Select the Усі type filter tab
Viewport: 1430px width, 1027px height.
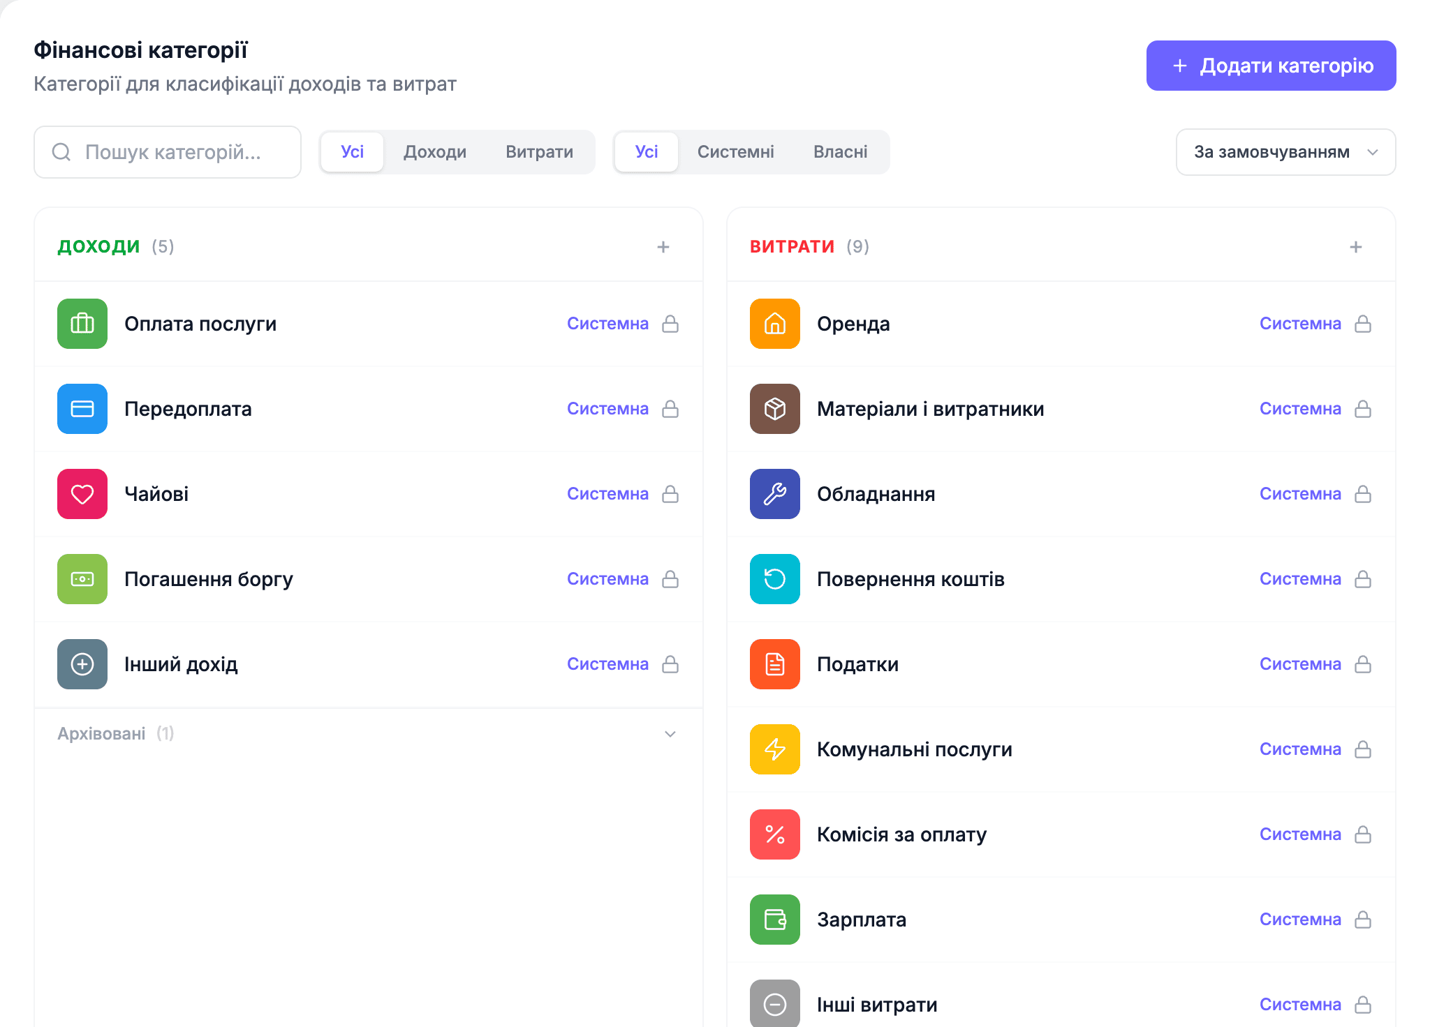[353, 152]
